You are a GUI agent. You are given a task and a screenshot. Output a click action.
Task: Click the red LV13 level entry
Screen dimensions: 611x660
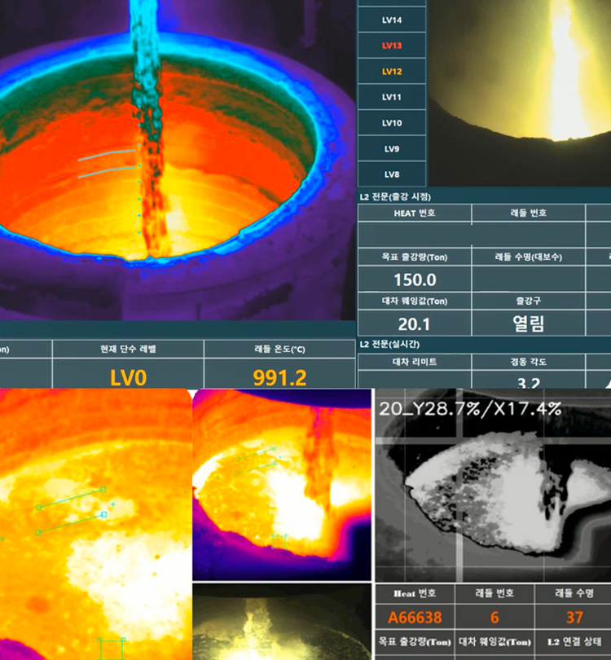[x=392, y=46]
